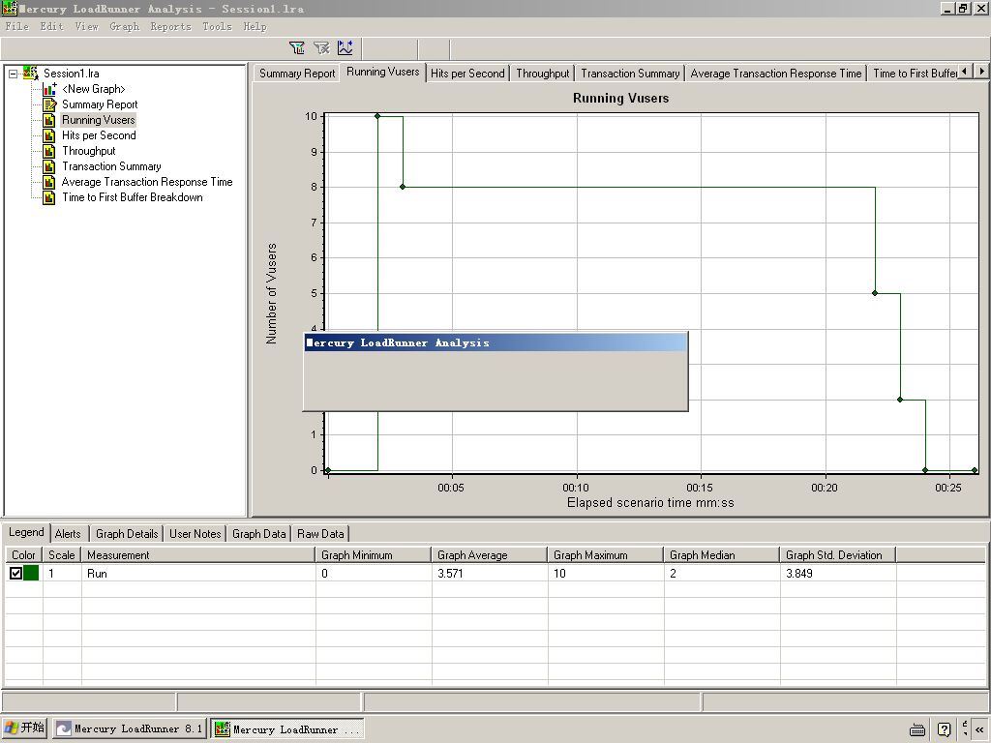Click the Set Global Filter funnel icon

coord(296,47)
